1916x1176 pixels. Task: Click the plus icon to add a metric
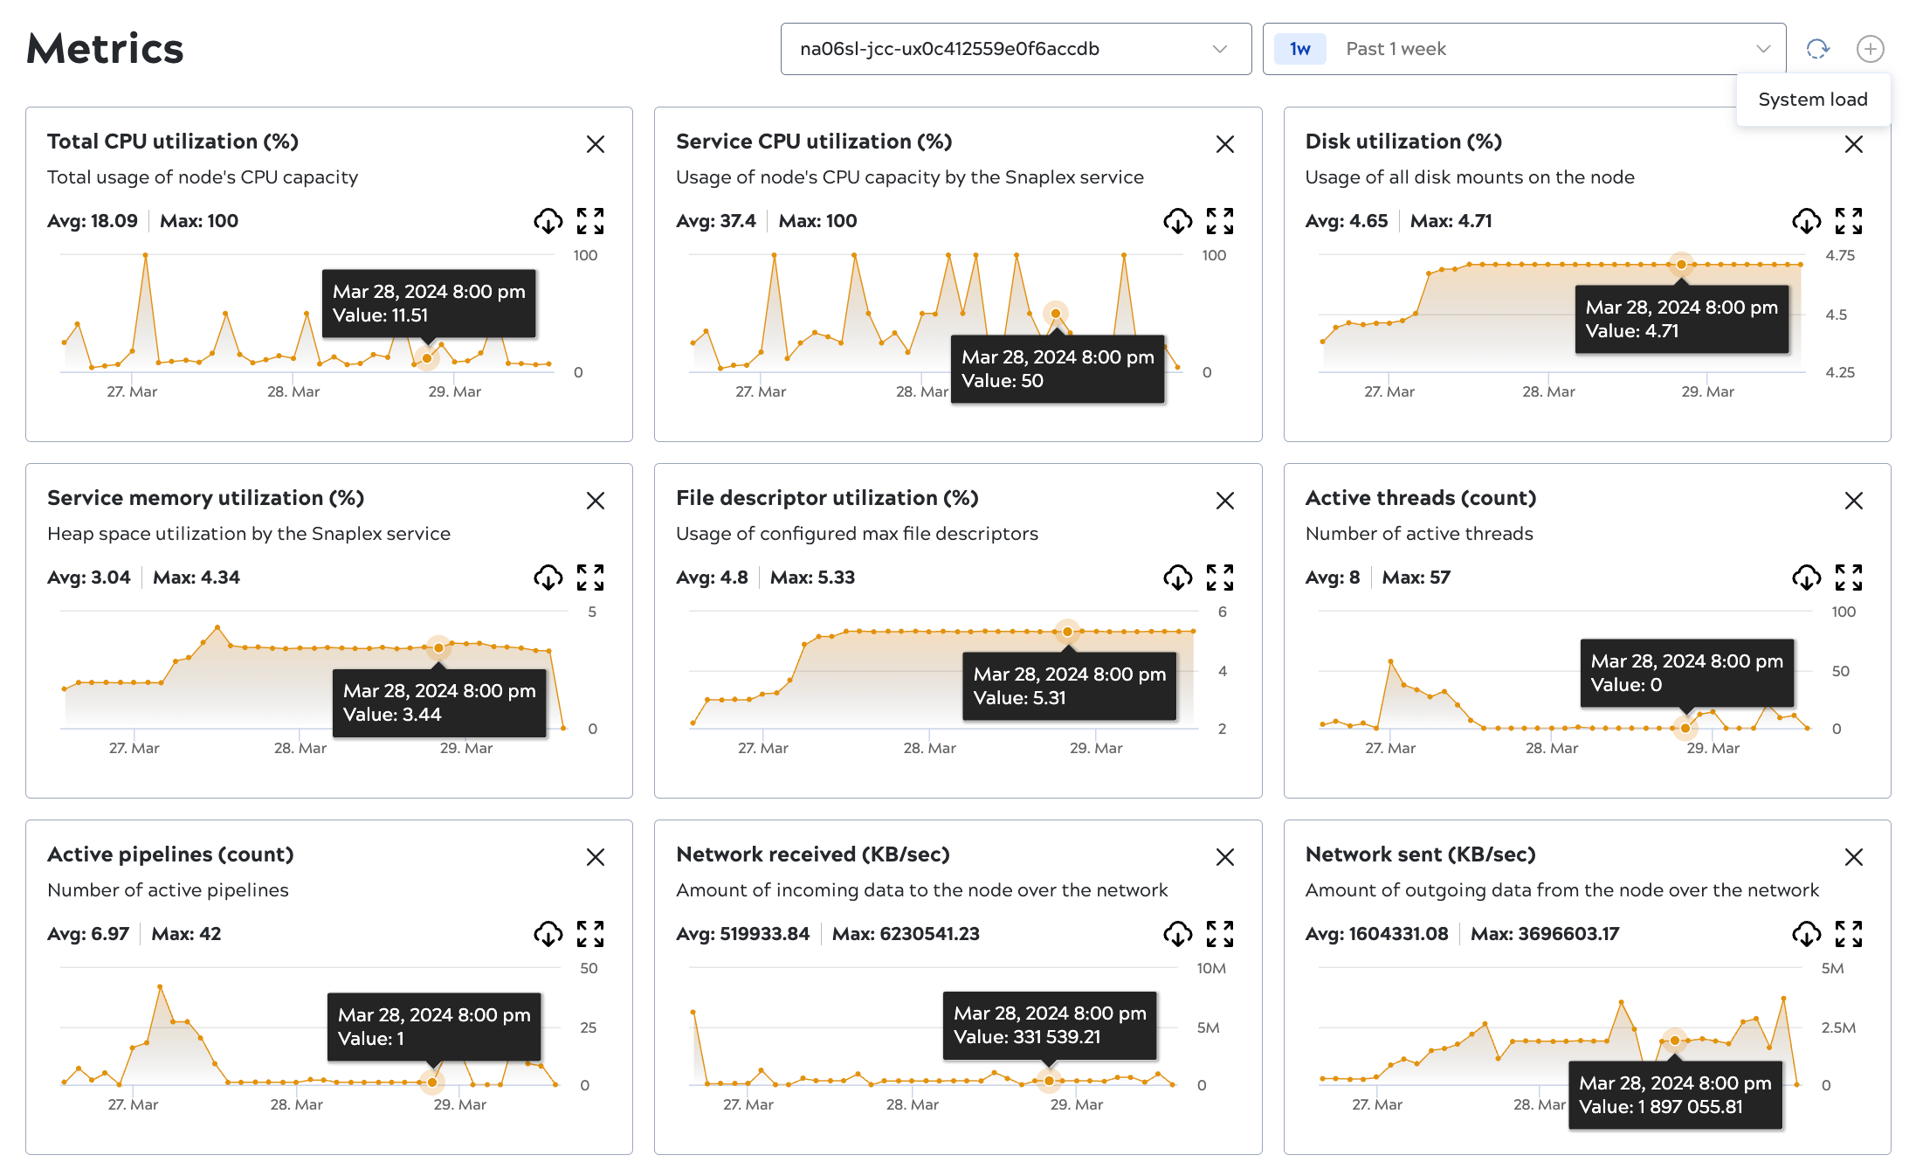pyautogui.click(x=1870, y=49)
